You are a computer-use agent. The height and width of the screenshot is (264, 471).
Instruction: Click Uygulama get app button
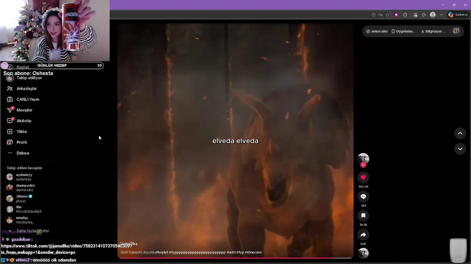403,31
